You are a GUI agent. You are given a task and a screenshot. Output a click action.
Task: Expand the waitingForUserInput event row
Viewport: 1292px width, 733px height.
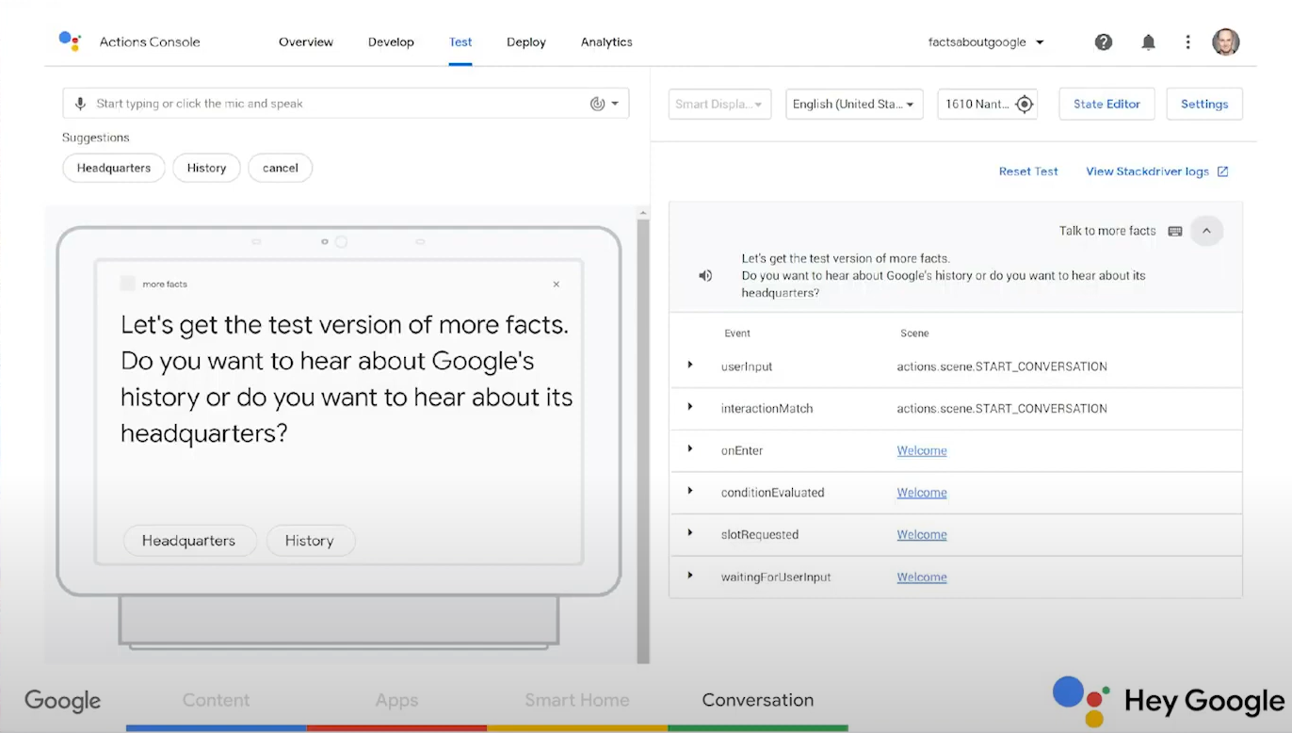(690, 577)
